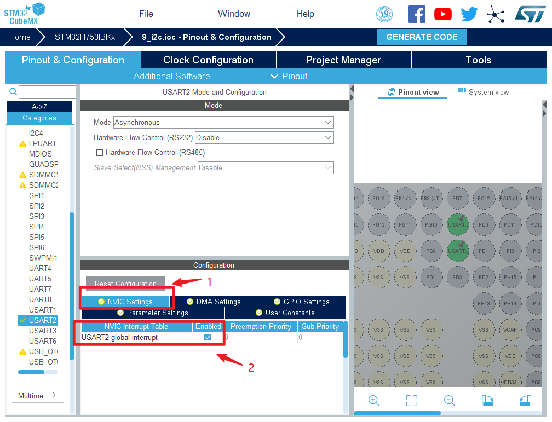Switch to the Clock Configuration tab
552x422 pixels.
coord(208,60)
